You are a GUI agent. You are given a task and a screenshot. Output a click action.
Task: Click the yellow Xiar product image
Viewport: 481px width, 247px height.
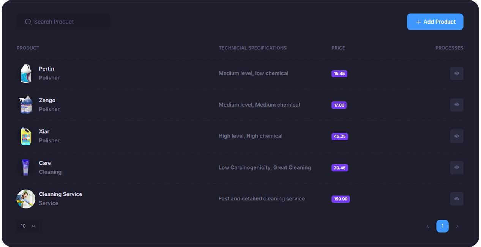26,136
